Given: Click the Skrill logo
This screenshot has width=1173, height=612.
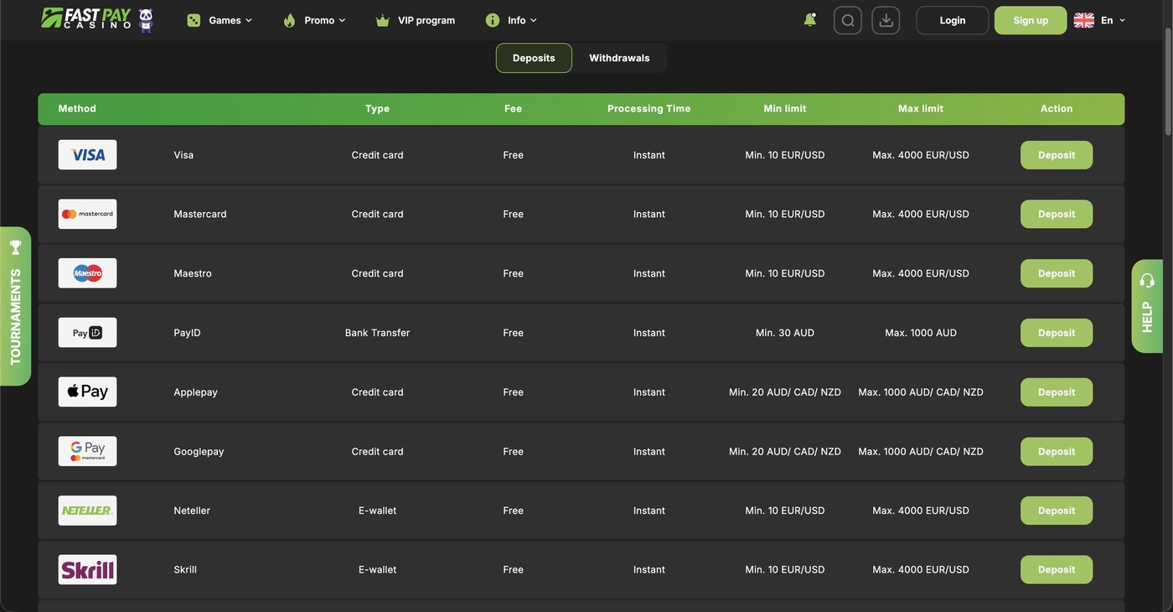Looking at the screenshot, I should pos(88,569).
